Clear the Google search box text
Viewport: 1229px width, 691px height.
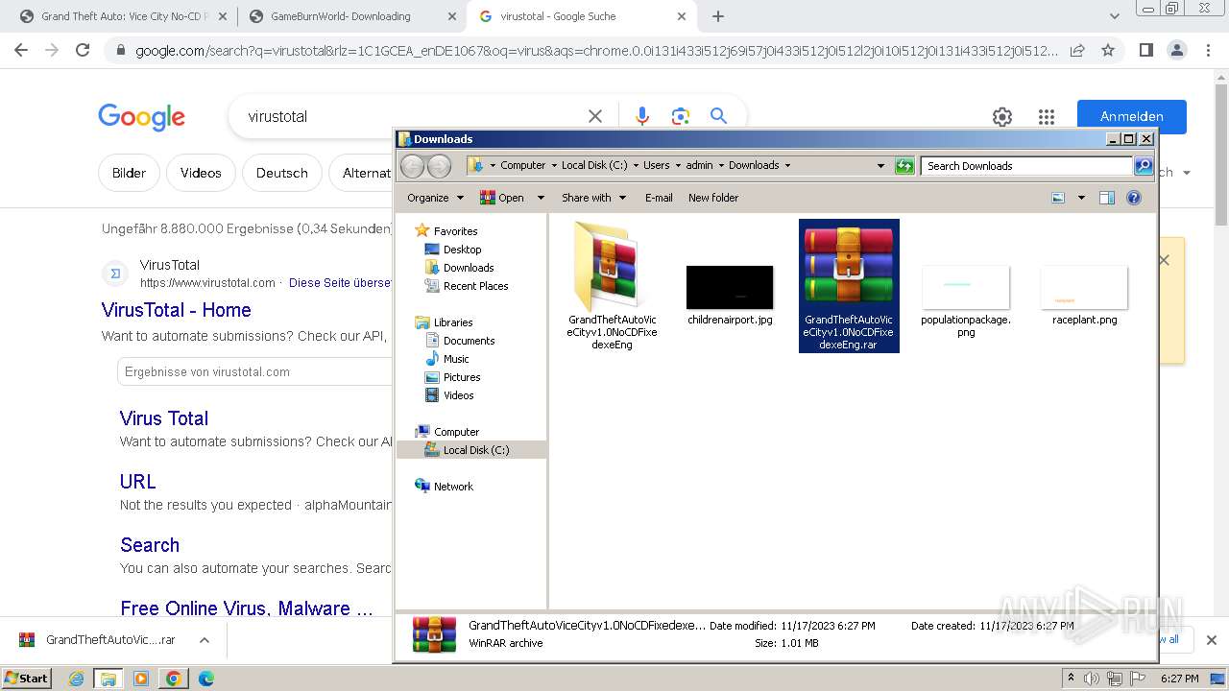595,116
